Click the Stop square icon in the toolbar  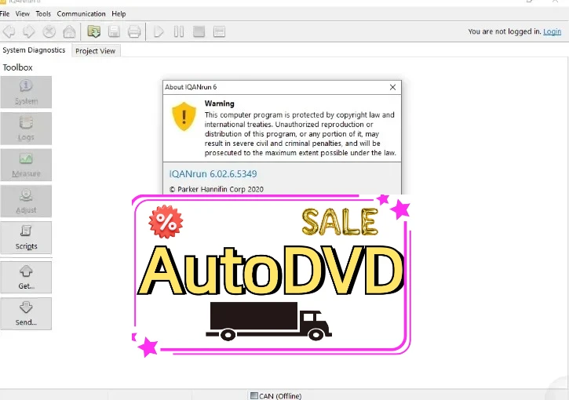tap(199, 31)
